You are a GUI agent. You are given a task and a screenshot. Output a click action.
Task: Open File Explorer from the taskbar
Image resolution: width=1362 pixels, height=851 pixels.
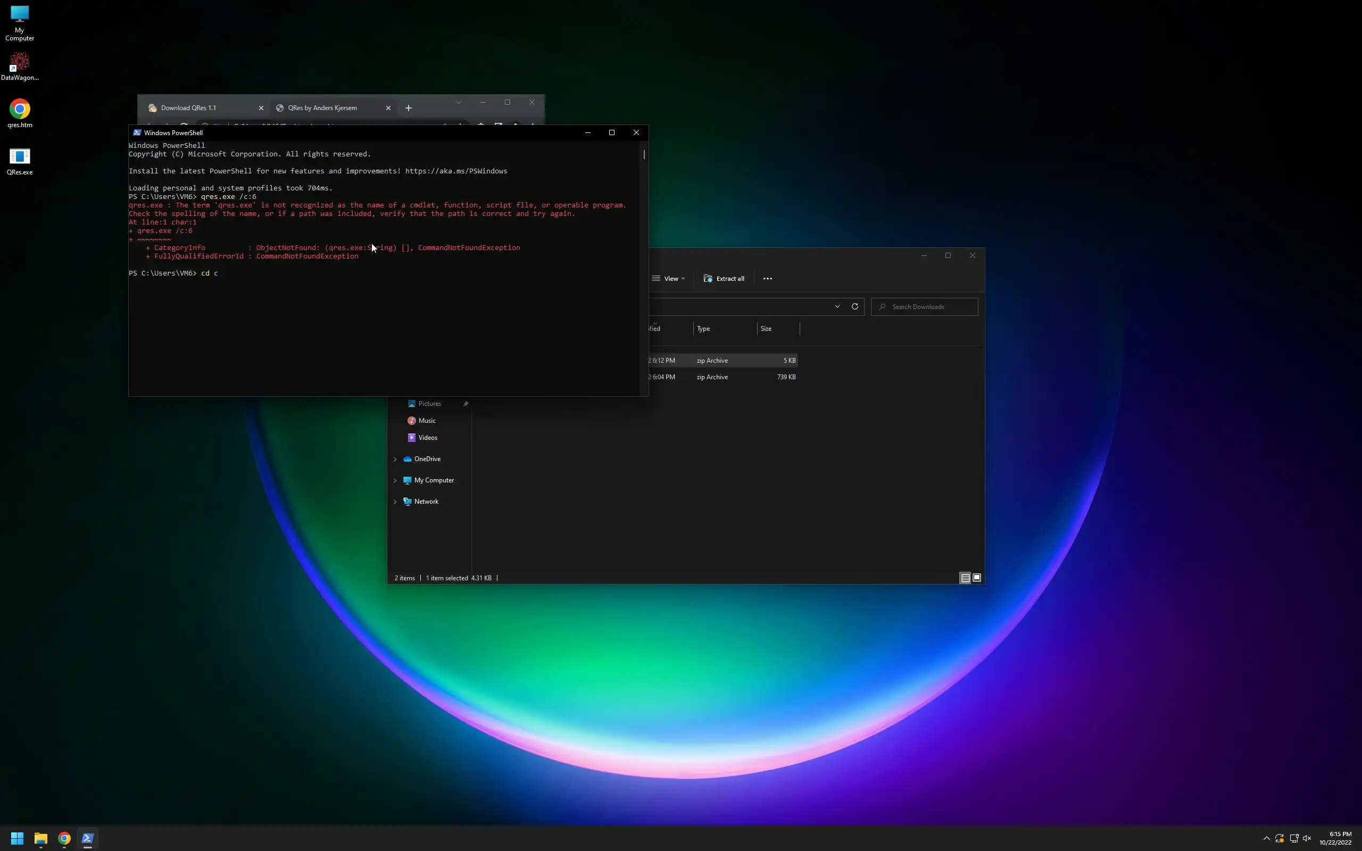click(x=40, y=838)
